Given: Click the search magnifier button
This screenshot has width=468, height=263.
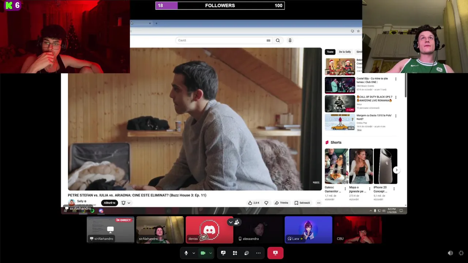Looking at the screenshot, I should [278, 41].
